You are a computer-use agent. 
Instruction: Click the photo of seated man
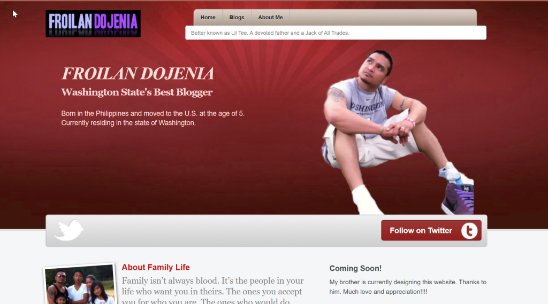[398, 132]
